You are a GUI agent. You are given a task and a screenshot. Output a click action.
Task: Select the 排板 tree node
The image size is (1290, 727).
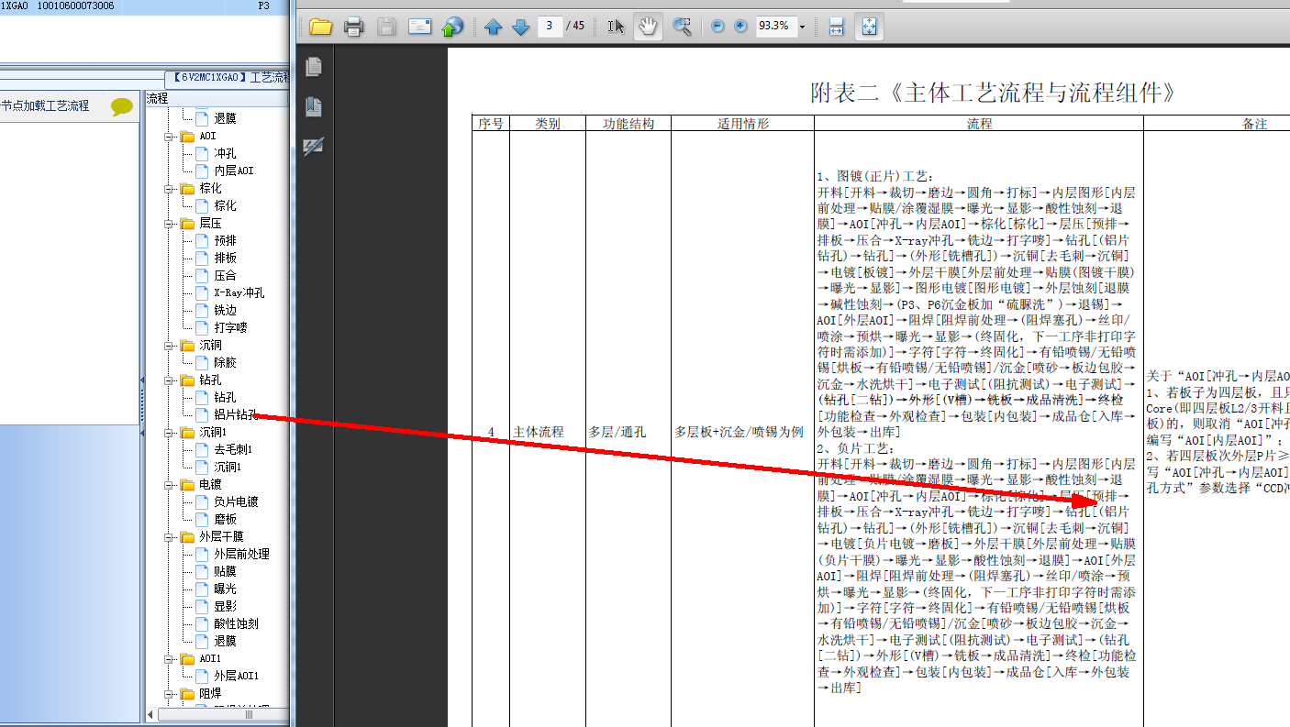[226, 258]
